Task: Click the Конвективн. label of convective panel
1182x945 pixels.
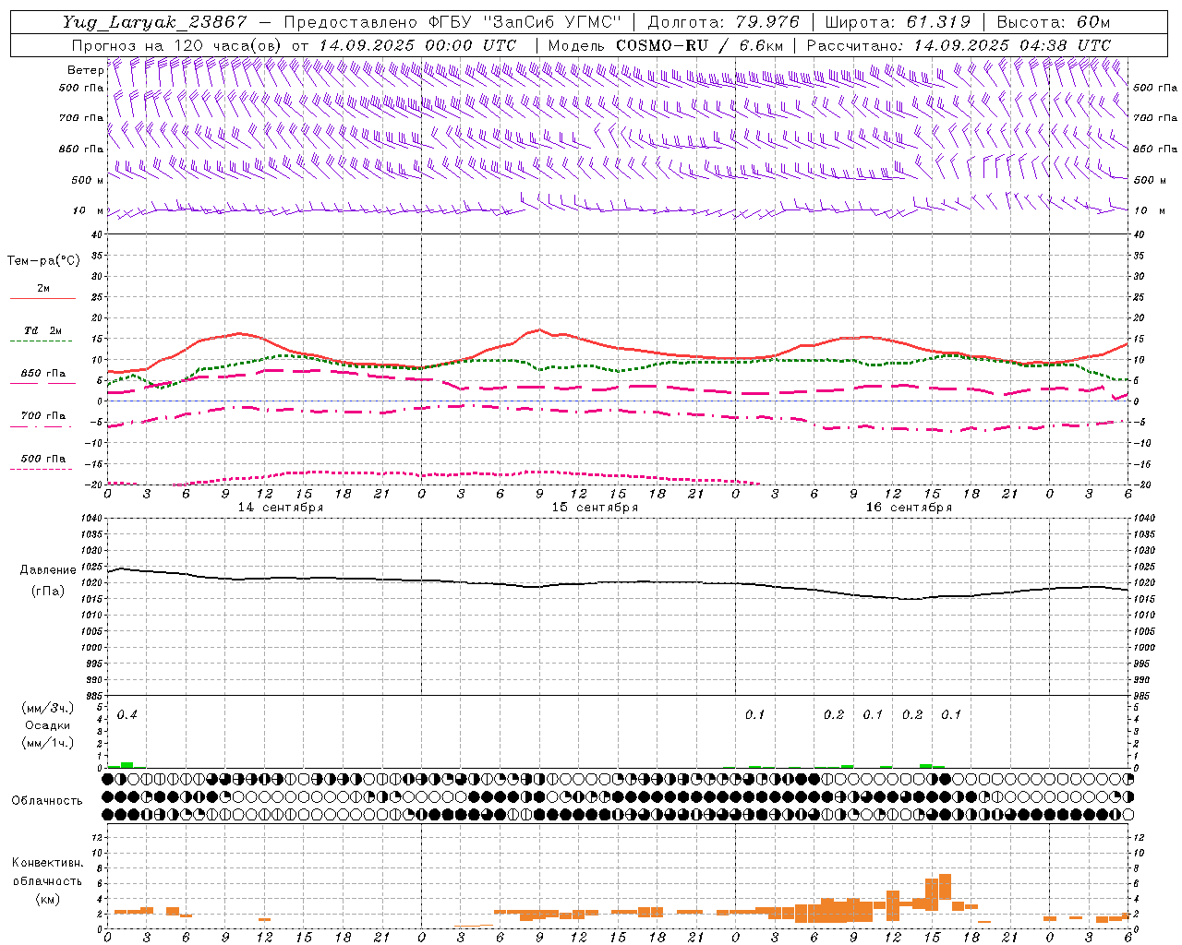Action: coord(48,862)
